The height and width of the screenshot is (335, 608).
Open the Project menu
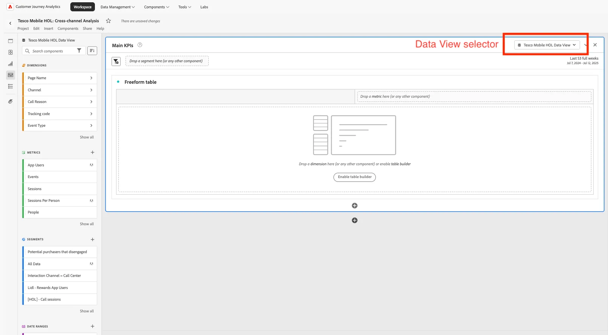coord(23,29)
